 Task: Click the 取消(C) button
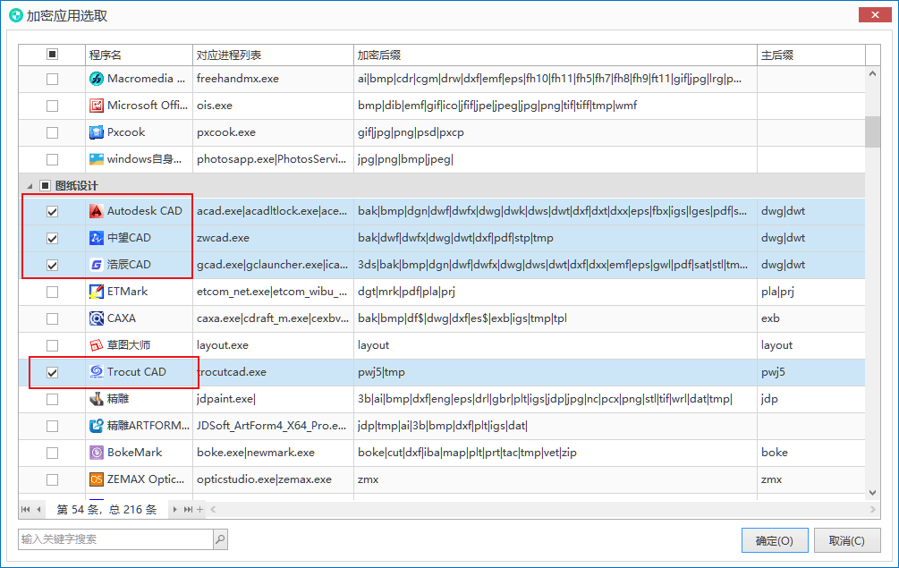click(x=847, y=540)
